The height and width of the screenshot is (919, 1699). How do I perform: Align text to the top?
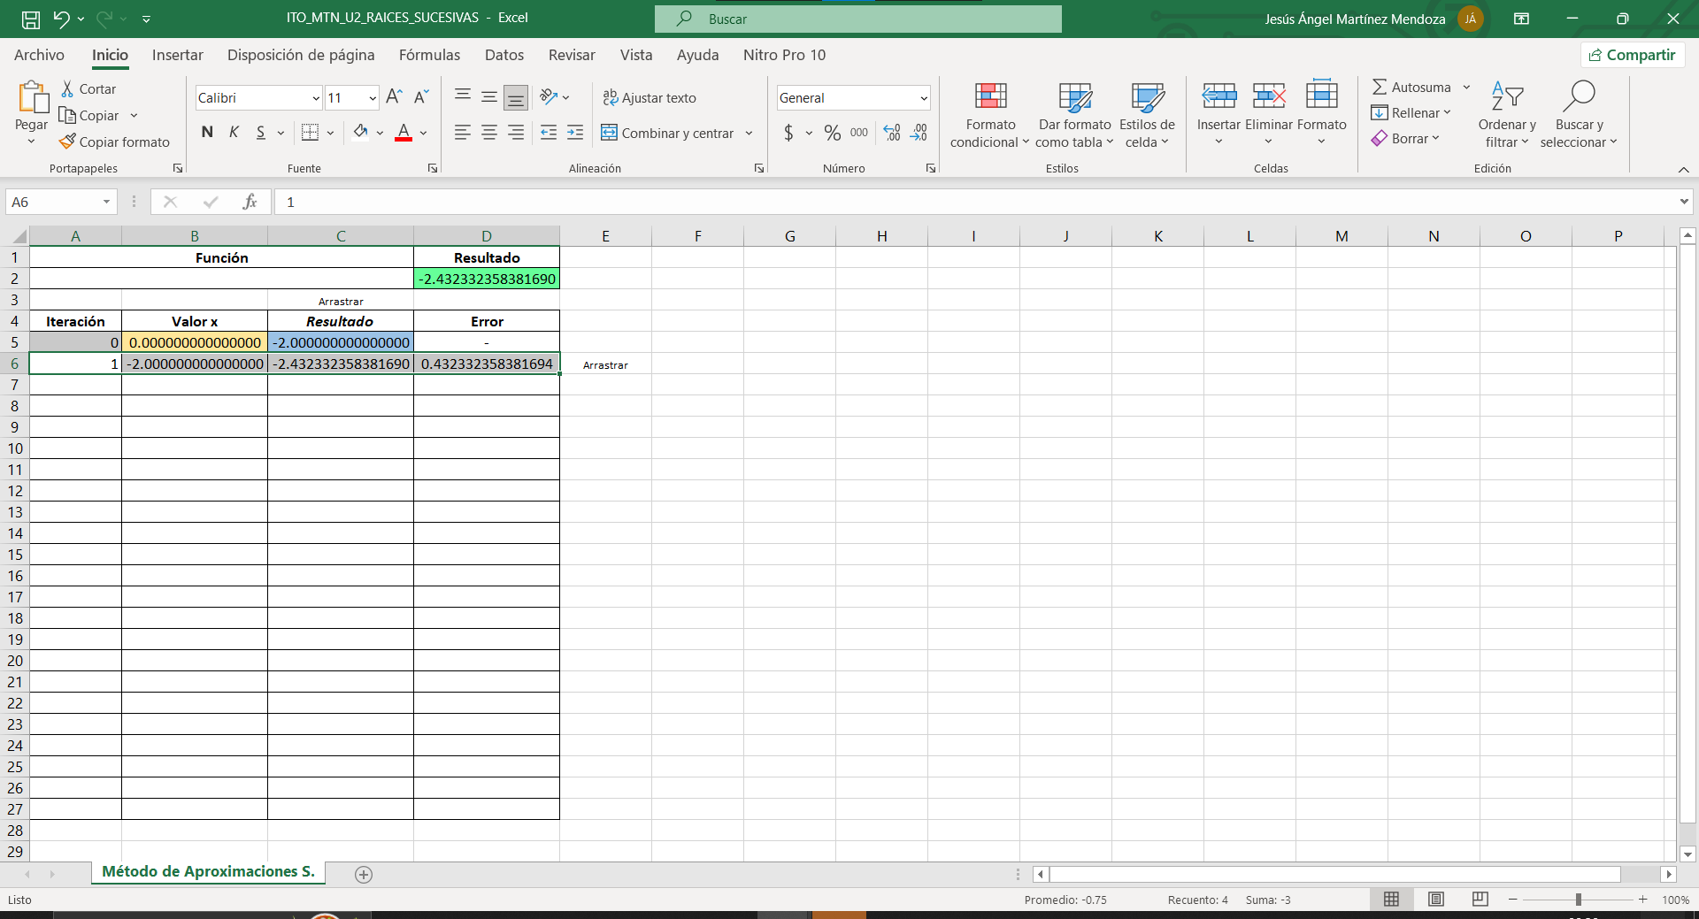(x=462, y=96)
